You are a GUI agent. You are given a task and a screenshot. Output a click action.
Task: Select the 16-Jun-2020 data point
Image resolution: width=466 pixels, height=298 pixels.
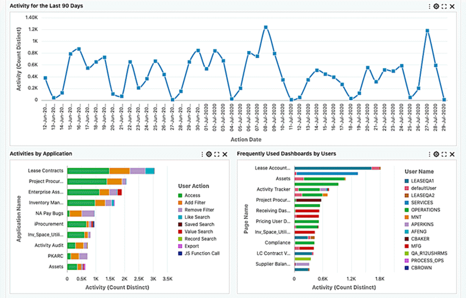pyautogui.click(x=79, y=49)
